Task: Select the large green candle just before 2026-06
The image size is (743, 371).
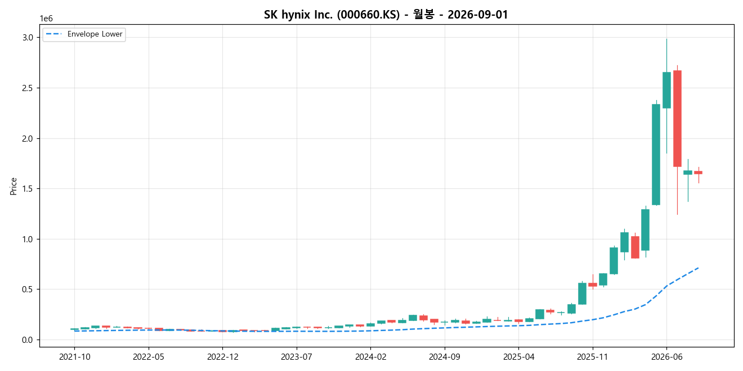Action: [x=656, y=155]
